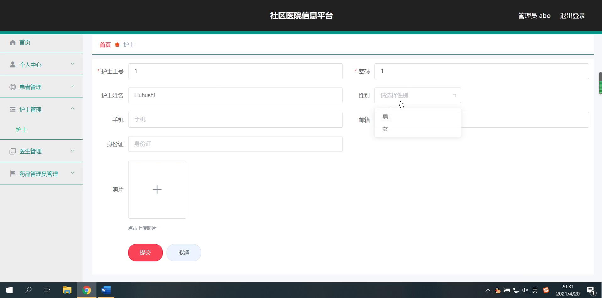Click the 患者管理 circular icon

click(x=13, y=87)
